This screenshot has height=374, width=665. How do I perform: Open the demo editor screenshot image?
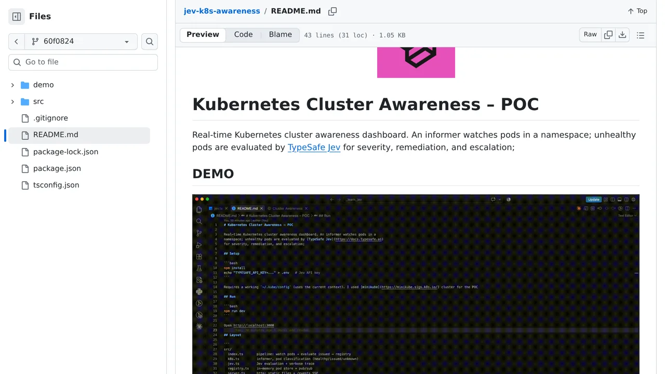416,284
